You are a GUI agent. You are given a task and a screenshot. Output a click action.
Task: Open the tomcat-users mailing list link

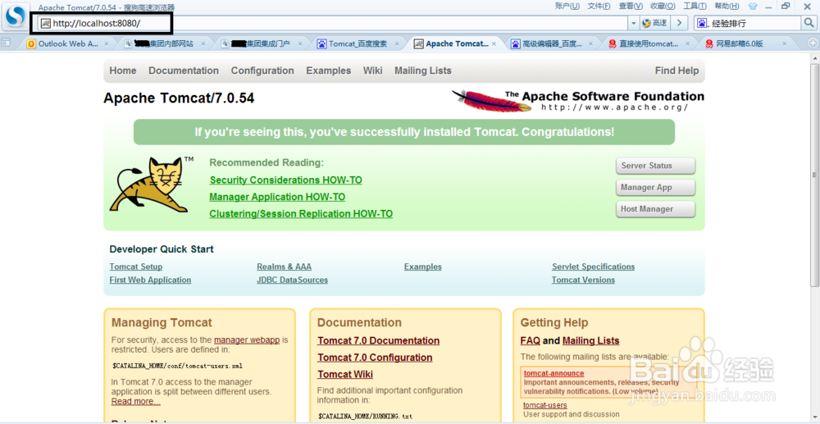pos(545,405)
